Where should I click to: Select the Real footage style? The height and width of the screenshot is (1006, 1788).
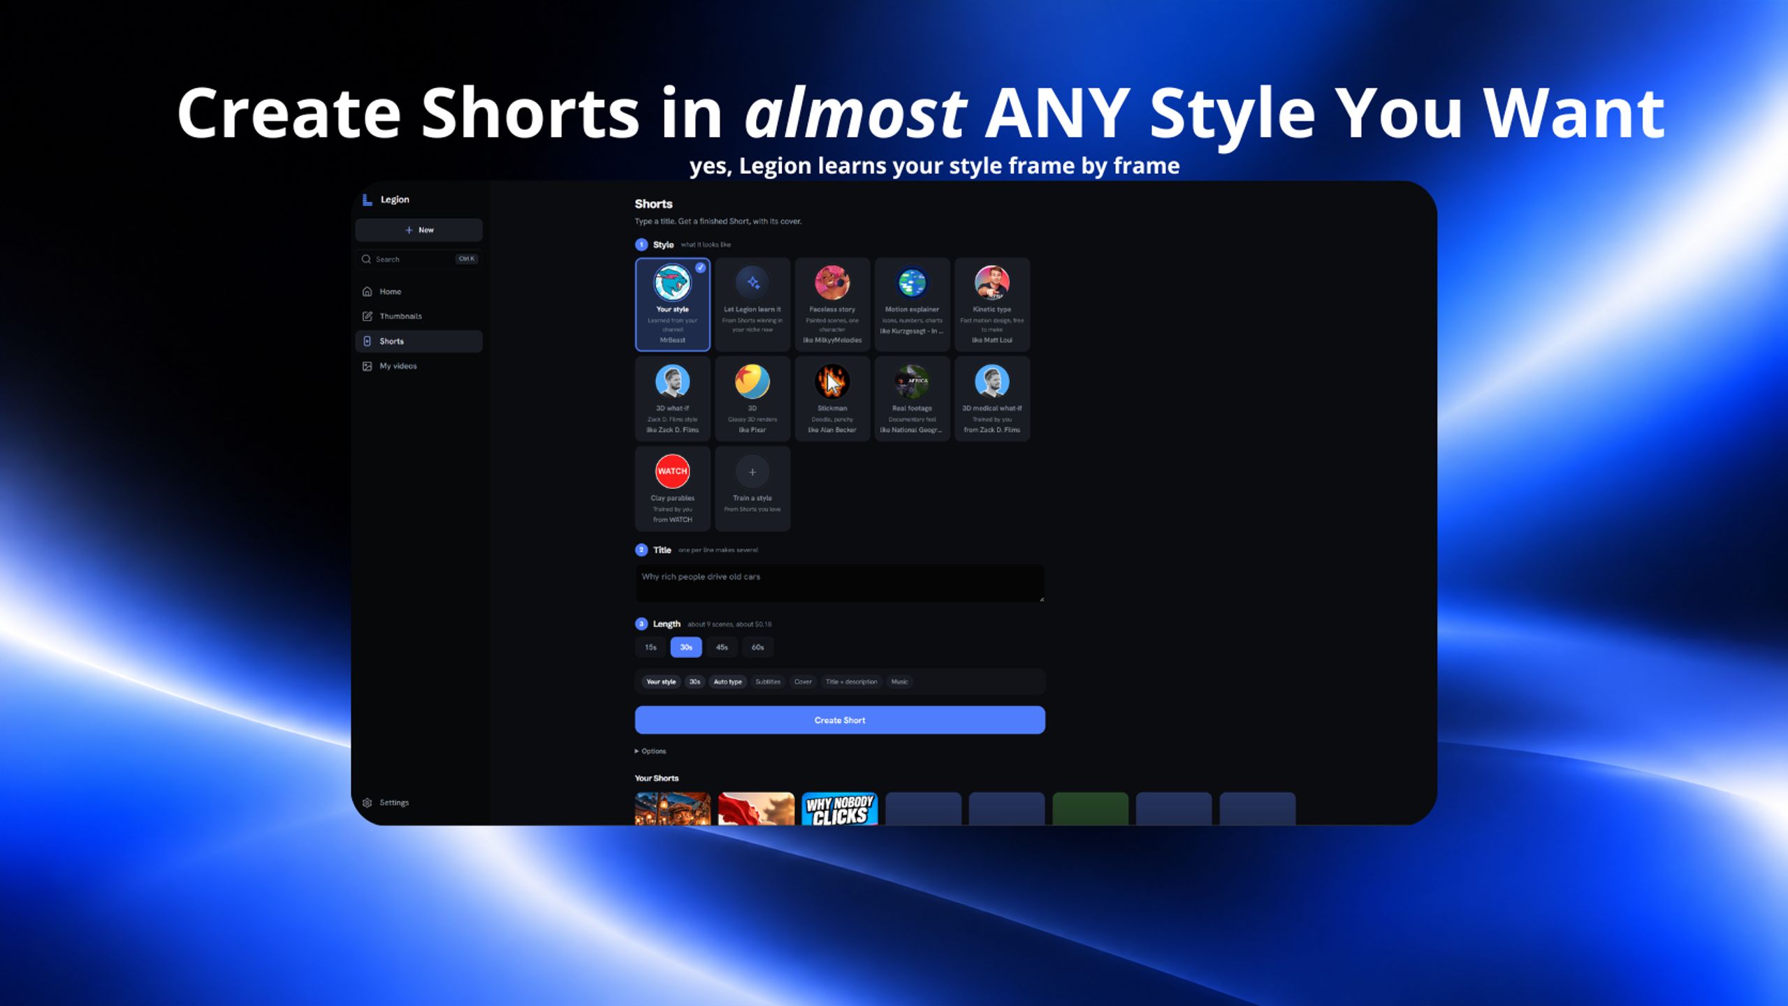(x=912, y=399)
